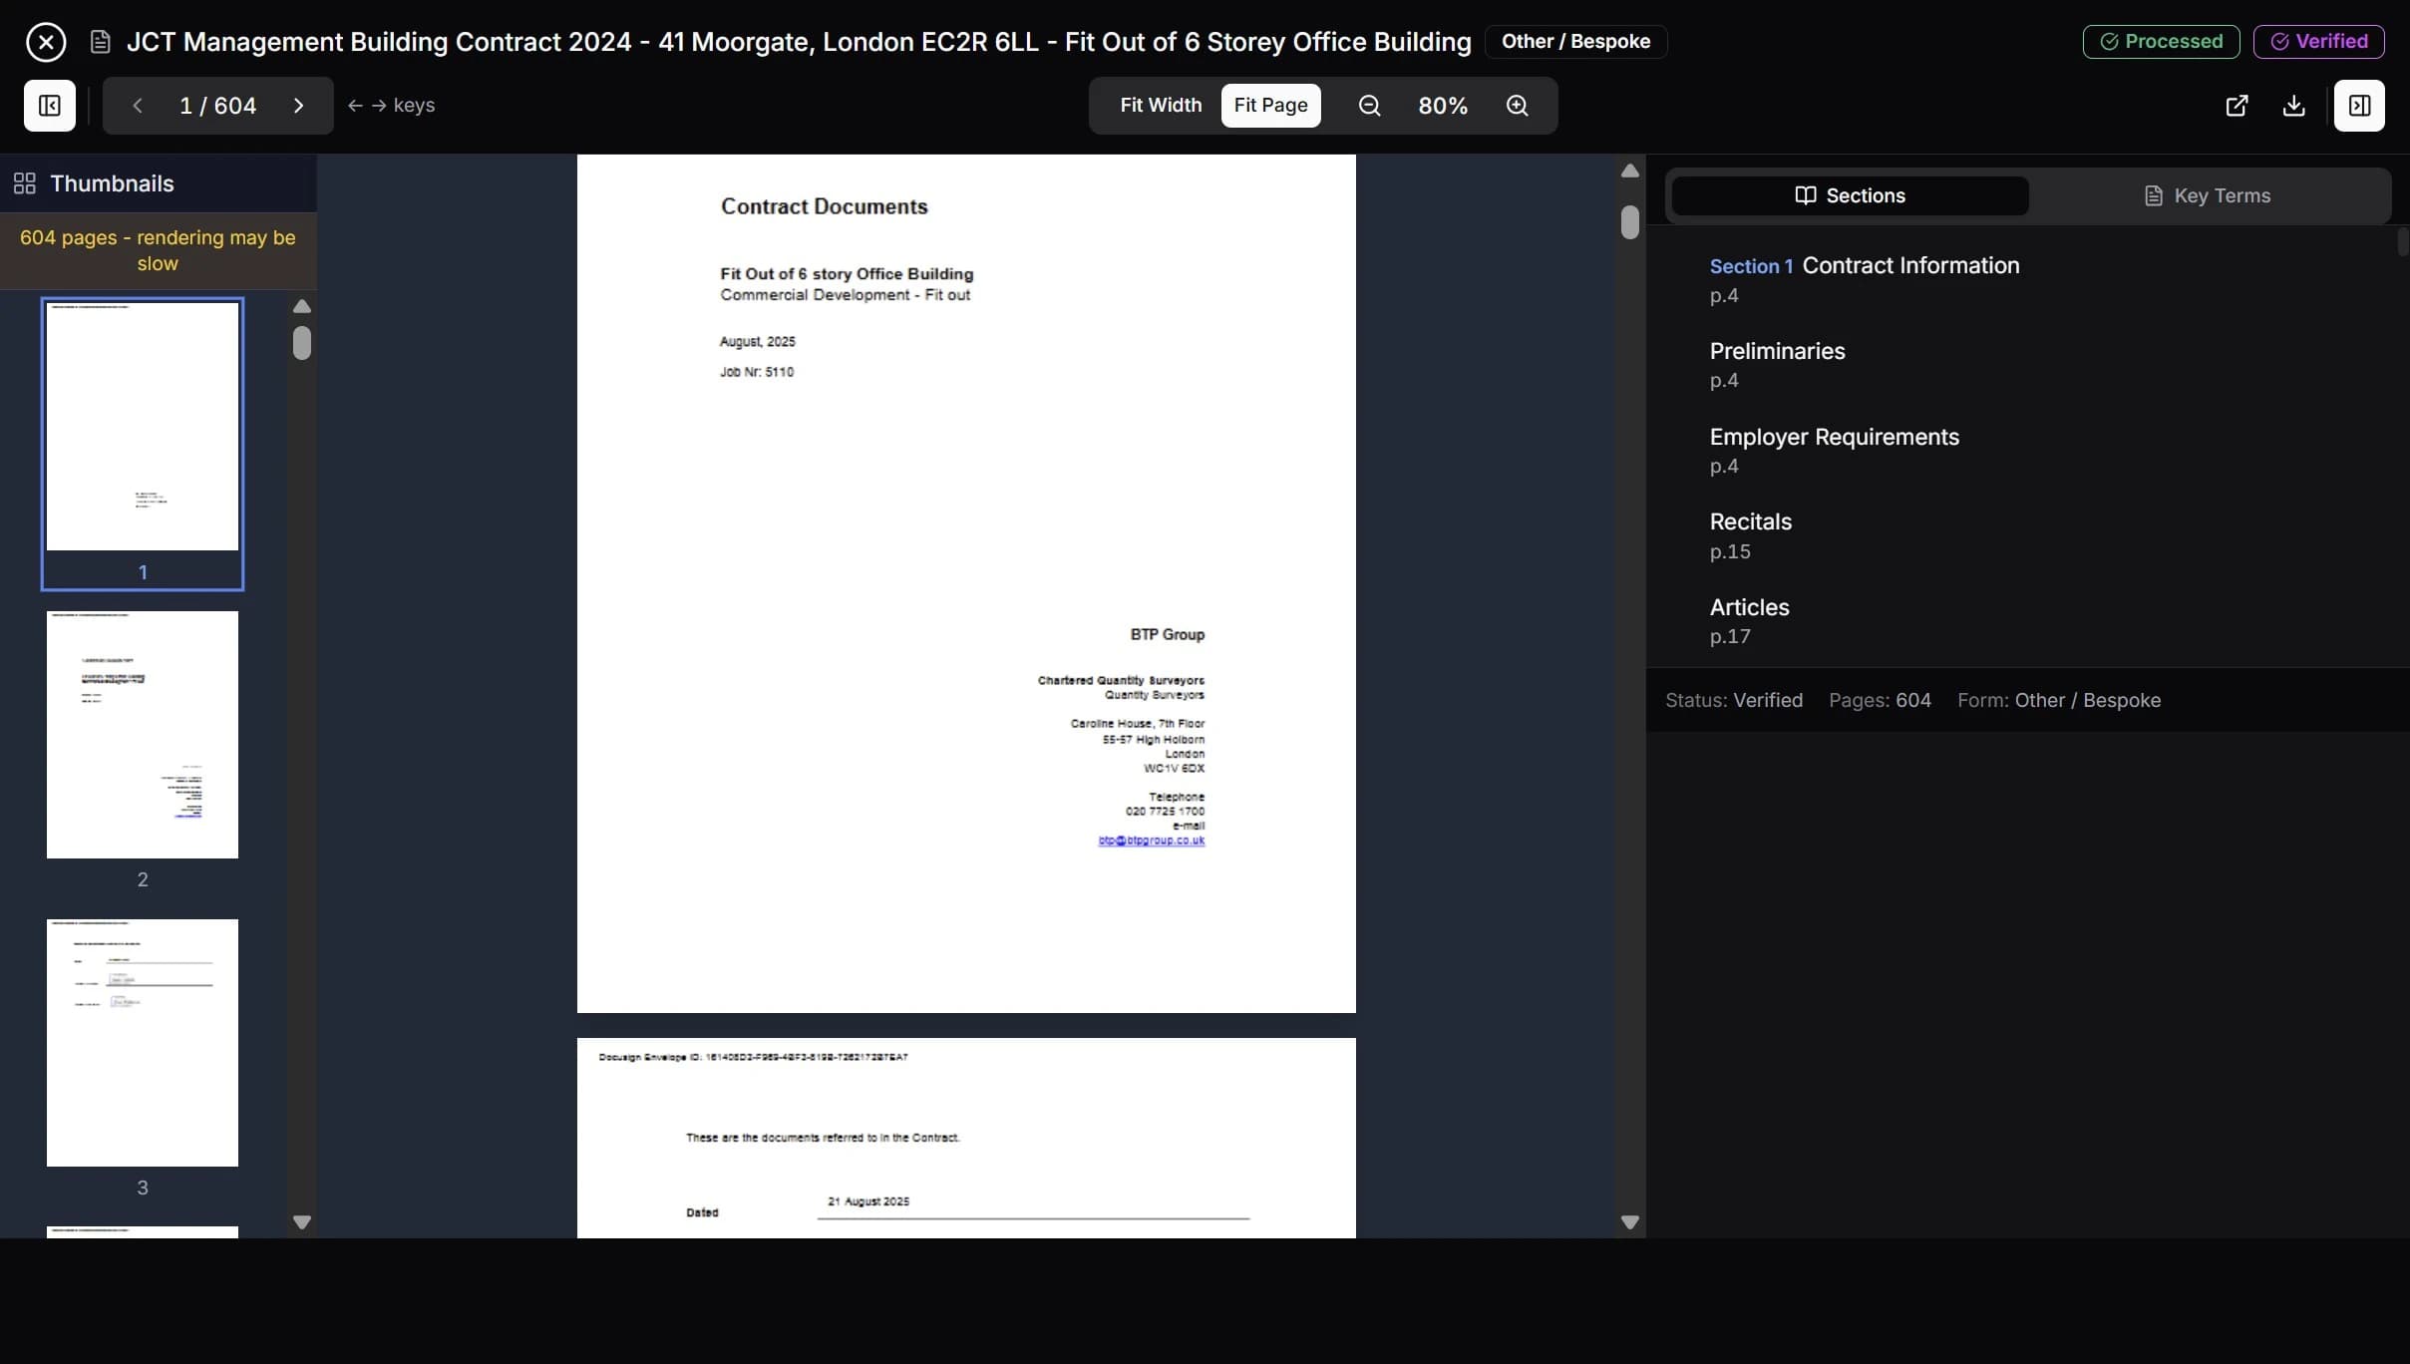Viewport: 2410px width, 1364px height.
Task: Click the document icon beside the contract title
Action: pos(99,41)
